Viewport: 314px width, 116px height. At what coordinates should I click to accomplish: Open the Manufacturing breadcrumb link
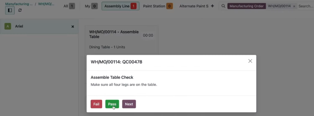pos(19,4)
